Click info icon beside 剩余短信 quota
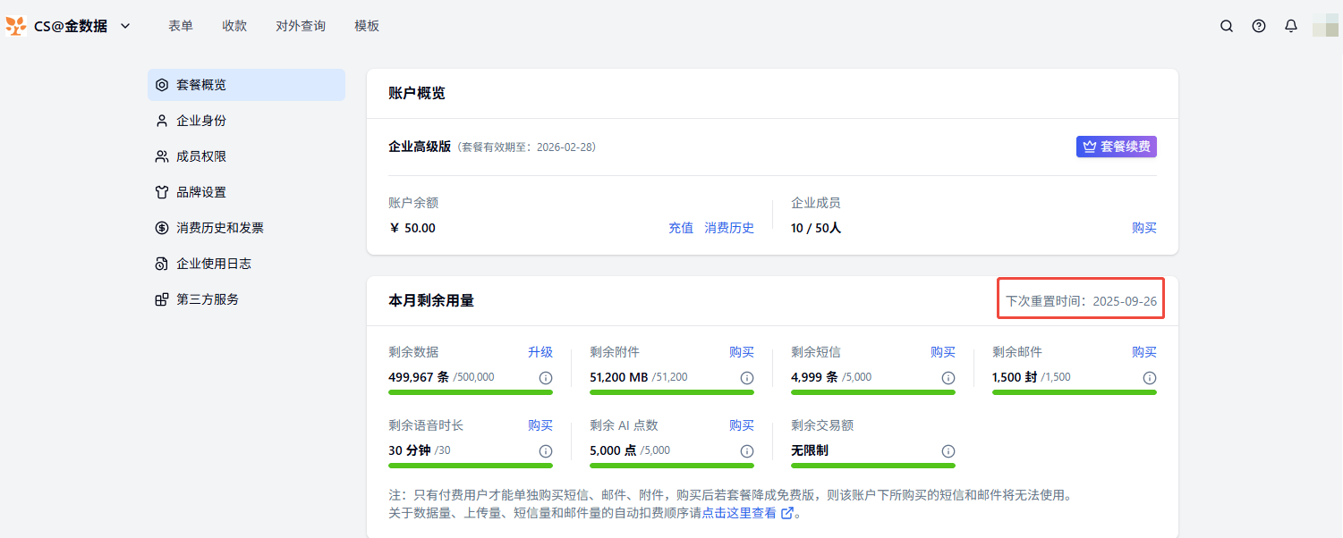 [x=948, y=378]
